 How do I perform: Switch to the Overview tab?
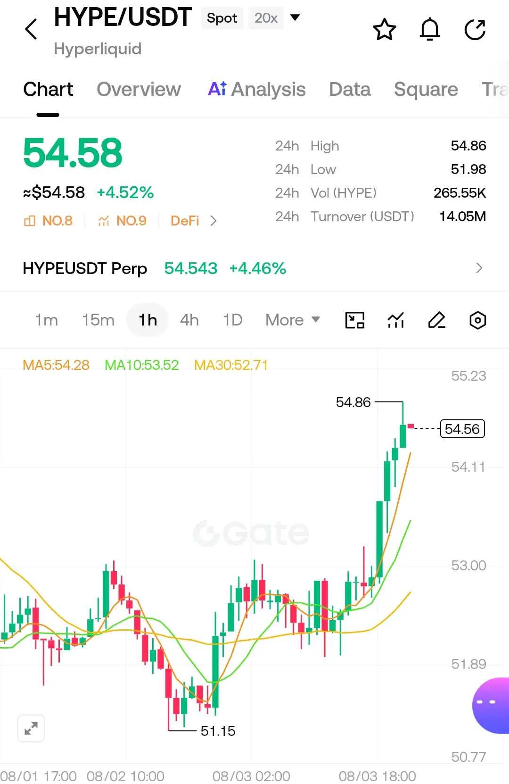click(139, 89)
